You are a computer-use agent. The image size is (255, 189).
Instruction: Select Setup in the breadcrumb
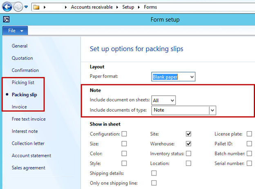pyautogui.click(x=128, y=7)
